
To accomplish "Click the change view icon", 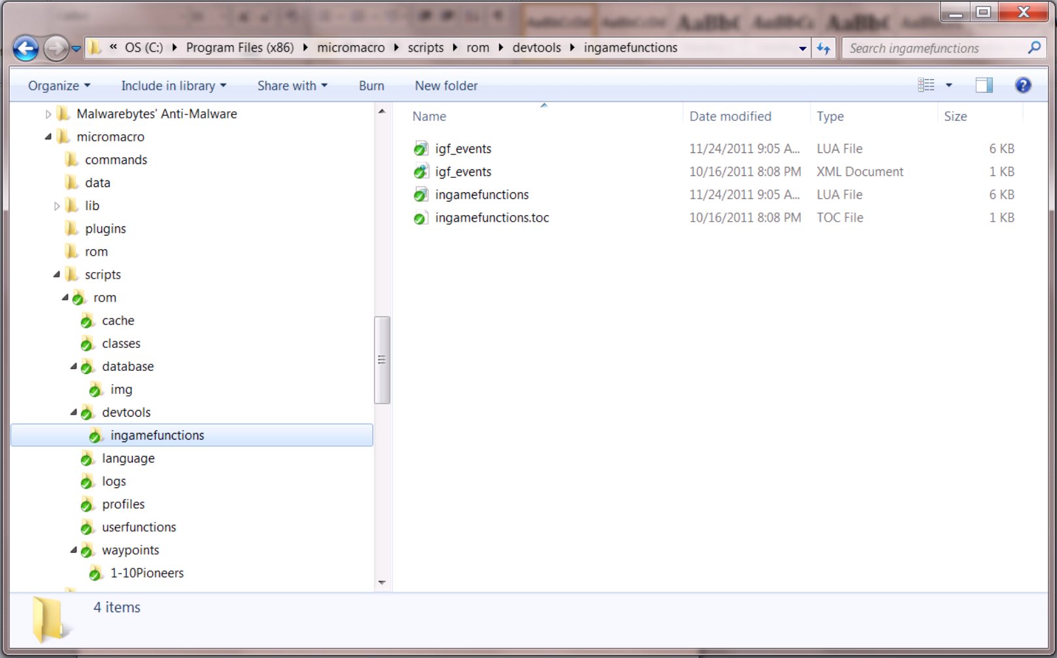I will coord(926,85).
